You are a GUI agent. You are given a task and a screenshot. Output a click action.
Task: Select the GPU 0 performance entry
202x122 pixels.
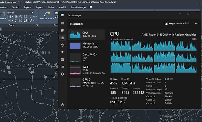tap(86, 82)
